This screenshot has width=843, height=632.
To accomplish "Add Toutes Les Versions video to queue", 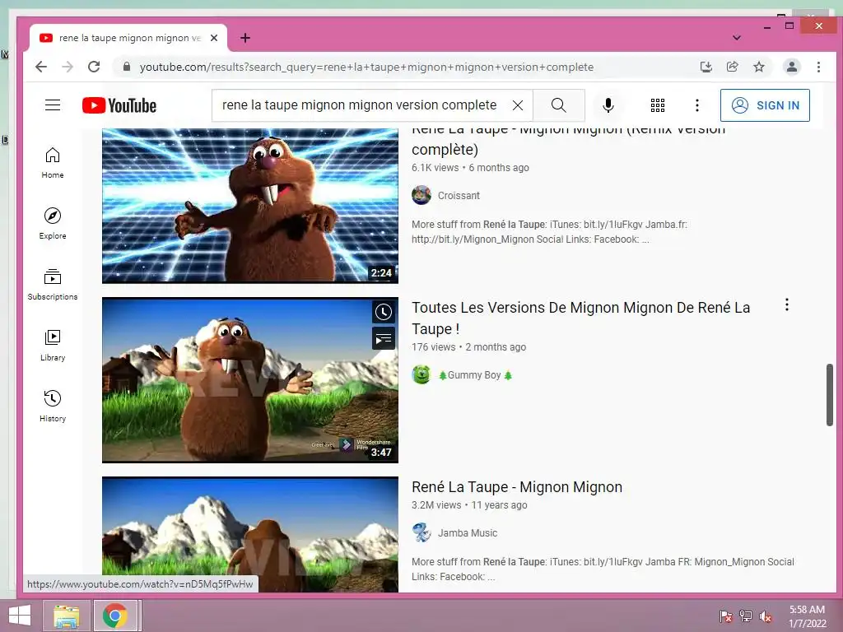I will coord(384,339).
